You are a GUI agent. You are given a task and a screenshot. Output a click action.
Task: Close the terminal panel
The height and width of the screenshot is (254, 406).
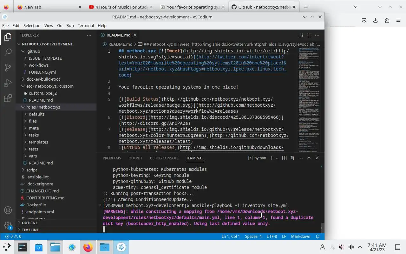click(317, 158)
